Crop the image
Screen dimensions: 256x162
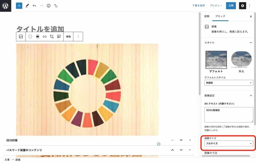(x=52, y=36)
